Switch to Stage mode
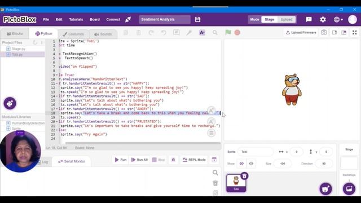The height and width of the screenshot is (203, 361). tap(270, 20)
